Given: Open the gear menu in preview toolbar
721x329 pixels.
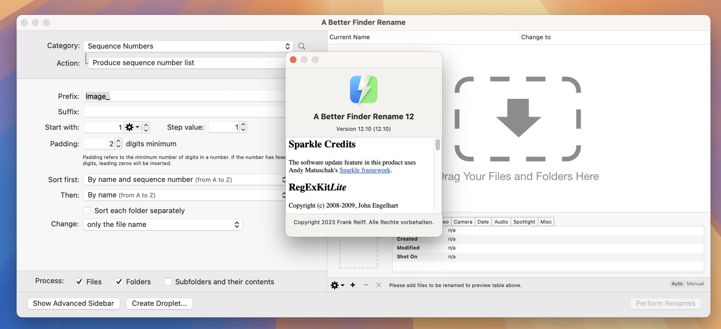Looking at the screenshot, I should (x=337, y=285).
